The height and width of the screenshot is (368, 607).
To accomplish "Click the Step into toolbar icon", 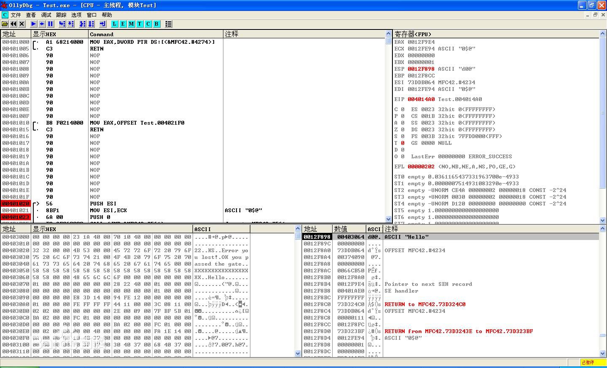I will pyautogui.click(x=62, y=24).
